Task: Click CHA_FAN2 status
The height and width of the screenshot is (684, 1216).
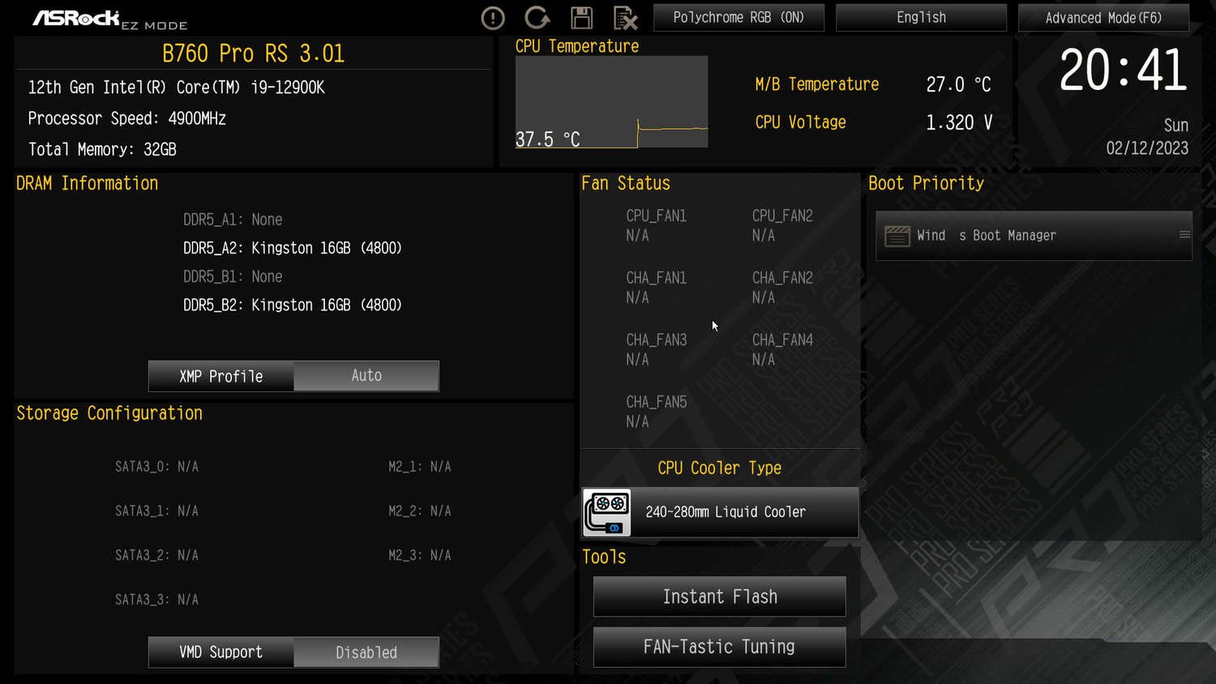Action: (782, 288)
